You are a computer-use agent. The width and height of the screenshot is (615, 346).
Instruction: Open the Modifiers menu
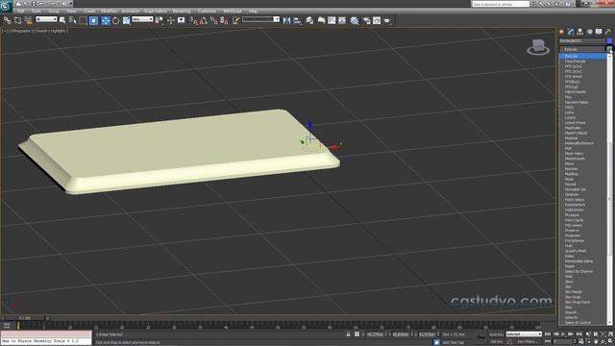[109, 12]
